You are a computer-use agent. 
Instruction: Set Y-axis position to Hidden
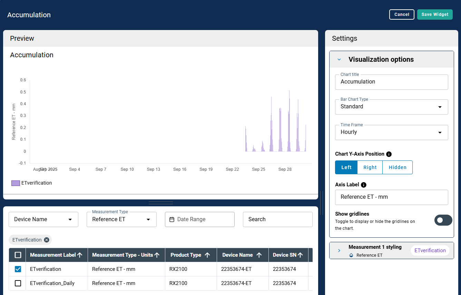click(x=398, y=167)
